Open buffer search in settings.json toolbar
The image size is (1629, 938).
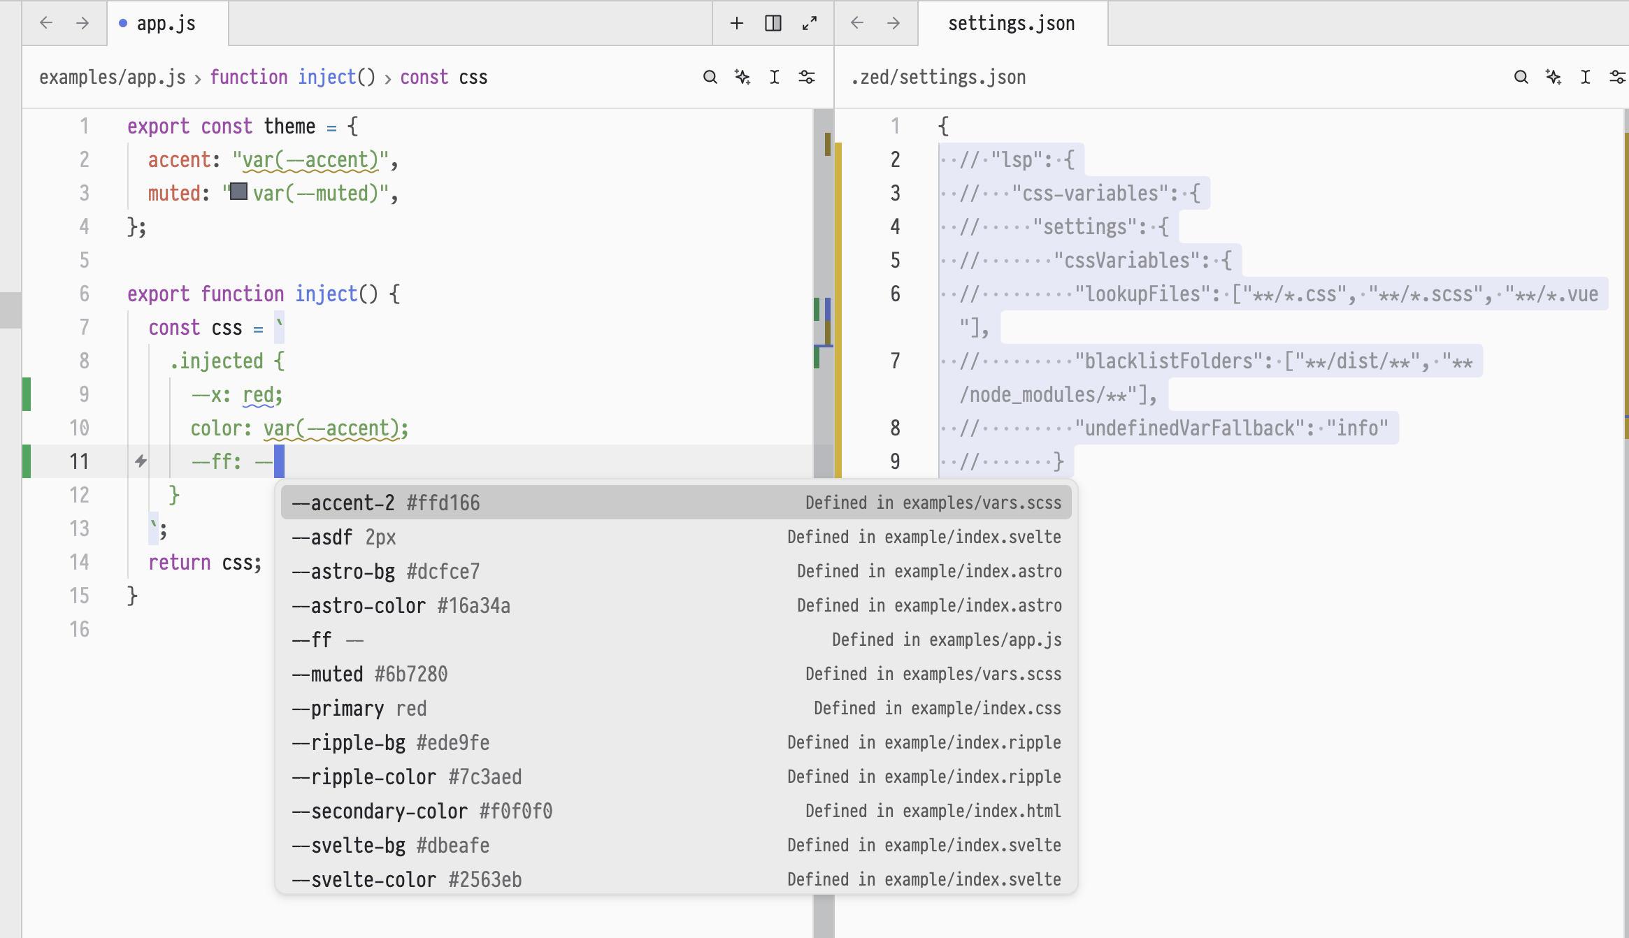(1521, 77)
